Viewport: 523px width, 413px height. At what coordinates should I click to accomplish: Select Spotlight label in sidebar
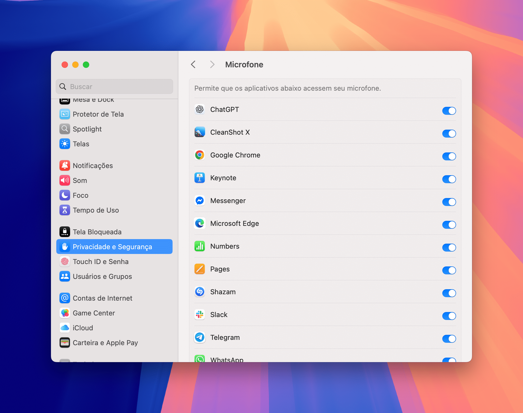[87, 129]
